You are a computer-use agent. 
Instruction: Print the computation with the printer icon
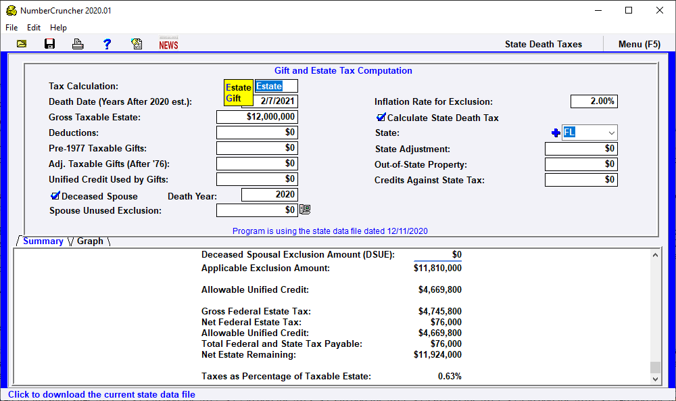coord(78,44)
